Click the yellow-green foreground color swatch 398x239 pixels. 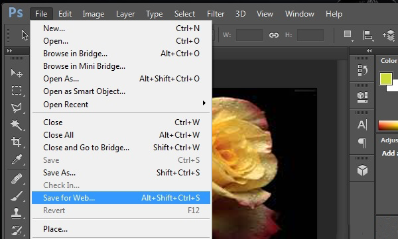click(386, 79)
